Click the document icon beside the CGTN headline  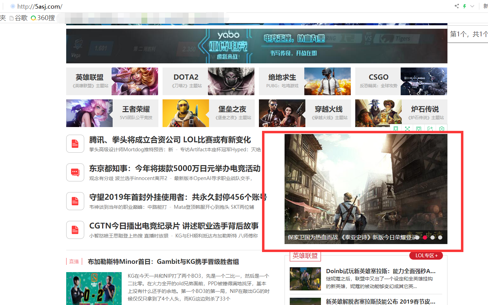(75, 230)
